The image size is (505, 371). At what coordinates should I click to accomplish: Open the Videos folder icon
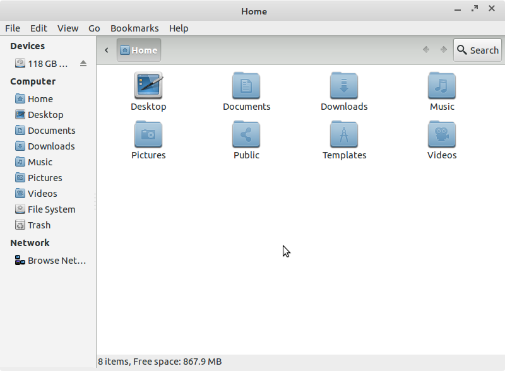click(x=442, y=134)
